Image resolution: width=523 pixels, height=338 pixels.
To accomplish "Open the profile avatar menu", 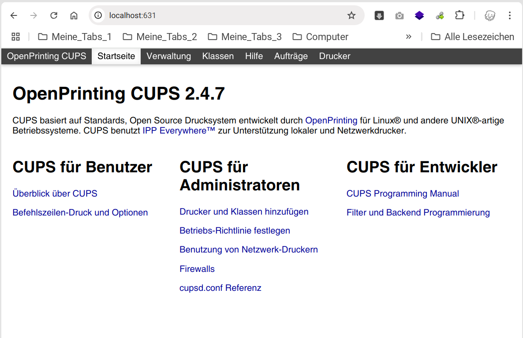I will click(489, 15).
